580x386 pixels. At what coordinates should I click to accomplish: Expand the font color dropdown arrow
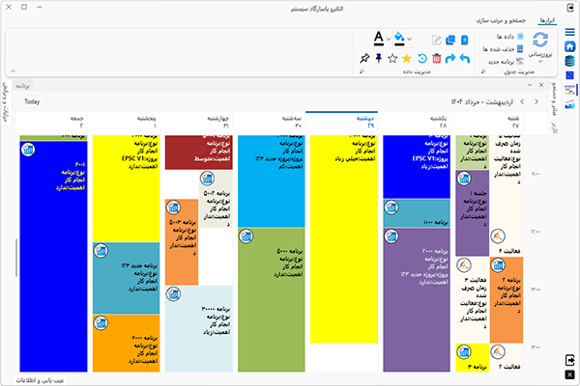[x=389, y=39]
